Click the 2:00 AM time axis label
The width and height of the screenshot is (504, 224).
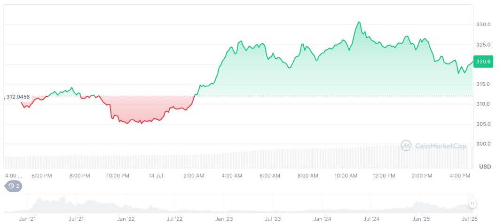point(194,176)
